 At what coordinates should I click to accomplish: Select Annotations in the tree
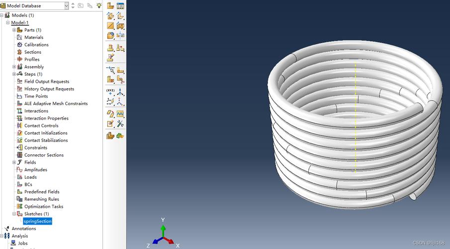(24, 229)
